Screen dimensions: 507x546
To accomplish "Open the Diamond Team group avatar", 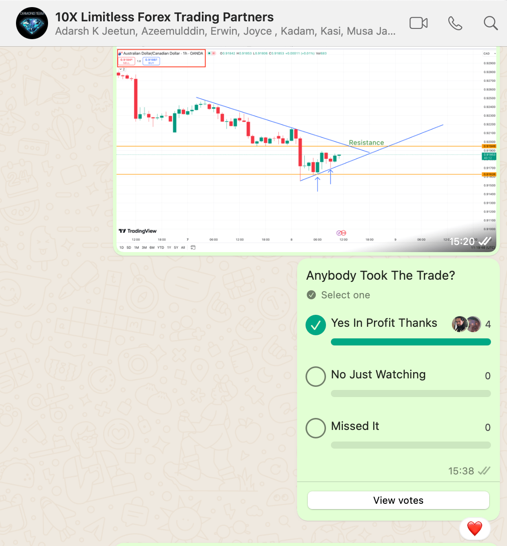I will coord(32,23).
